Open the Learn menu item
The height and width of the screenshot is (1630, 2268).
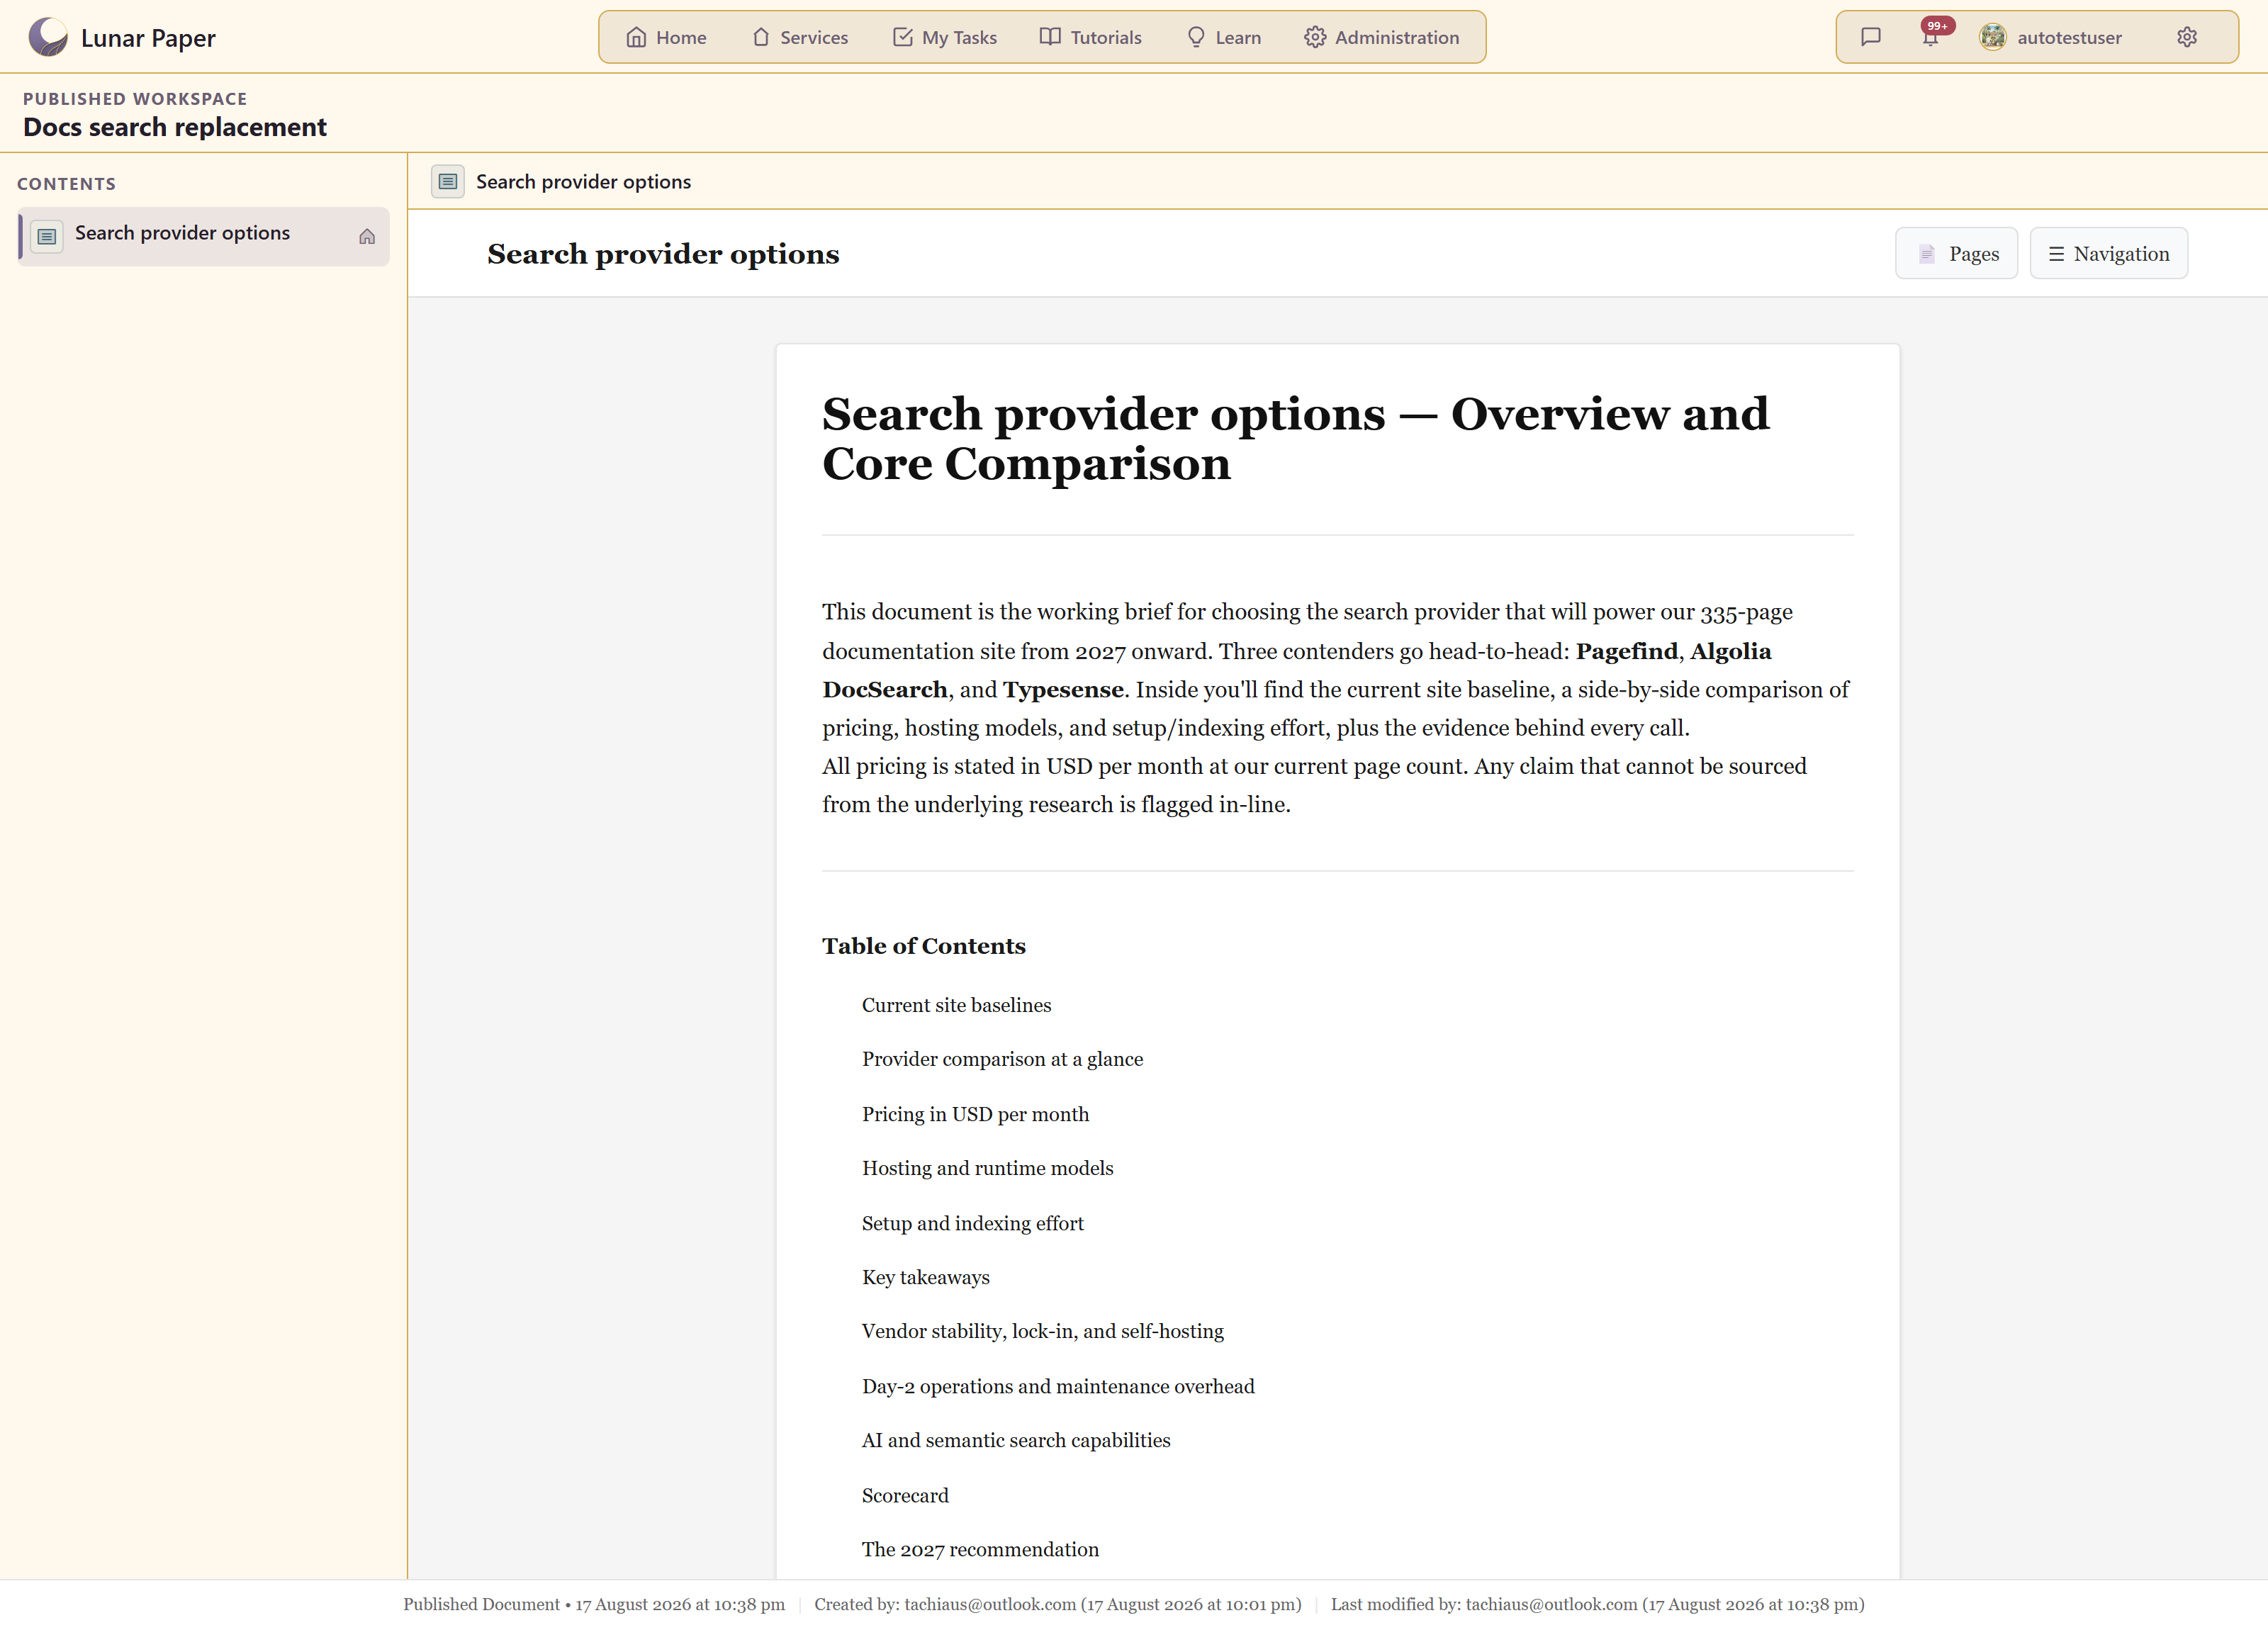(x=1224, y=37)
